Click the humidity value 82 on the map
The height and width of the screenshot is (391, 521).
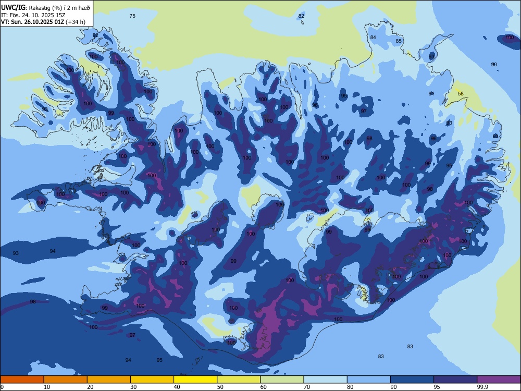click(301, 16)
